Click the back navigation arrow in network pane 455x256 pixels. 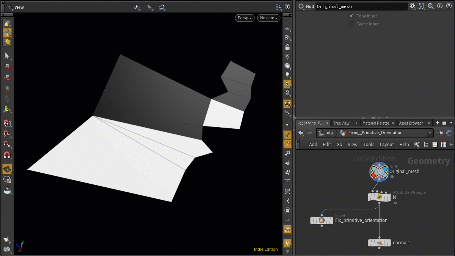pos(300,133)
